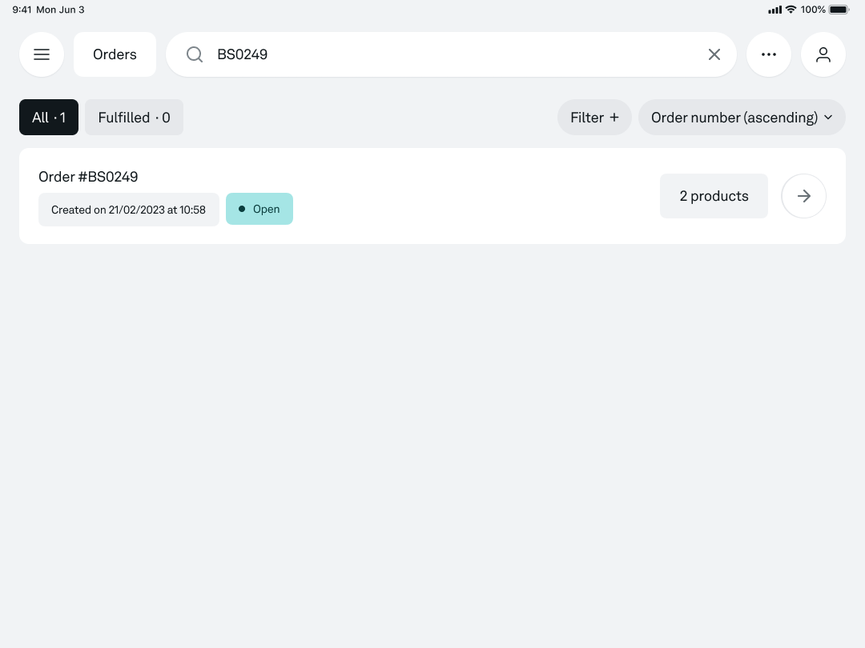Click the Orders section button
Image resolution: width=865 pixels, height=648 pixels.
click(115, 54)
